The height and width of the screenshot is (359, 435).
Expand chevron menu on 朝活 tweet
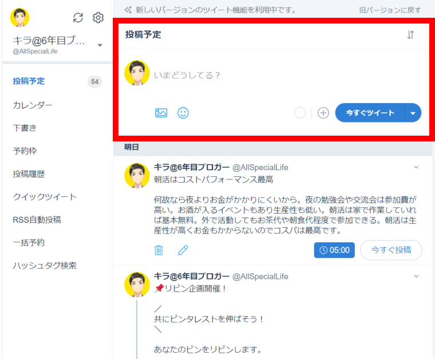pyautogui.click(x=417, y=167)
